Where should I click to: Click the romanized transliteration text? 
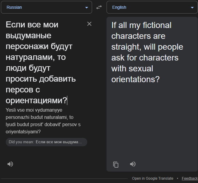(x=42, y=121)
